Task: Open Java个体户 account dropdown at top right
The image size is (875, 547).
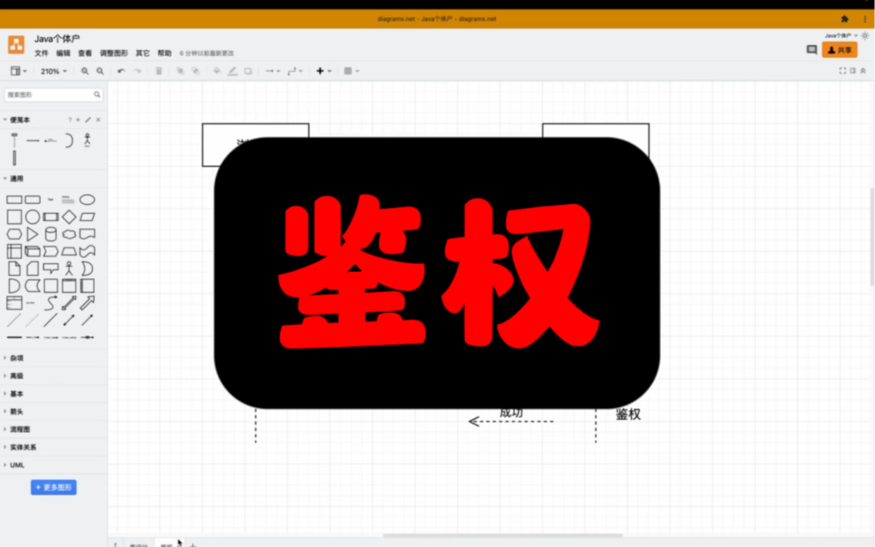Action: [841, 36]
